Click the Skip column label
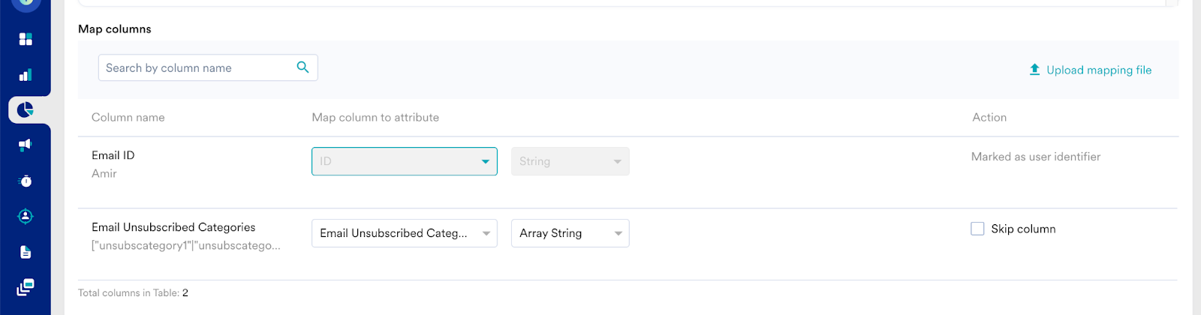The width and height of the screenshot is (1201, 315). click(1023, 229)
